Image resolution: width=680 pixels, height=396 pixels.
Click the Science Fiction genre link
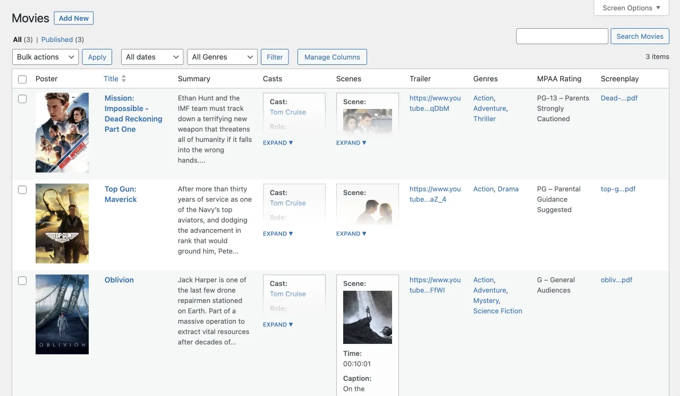click(498, 311)
